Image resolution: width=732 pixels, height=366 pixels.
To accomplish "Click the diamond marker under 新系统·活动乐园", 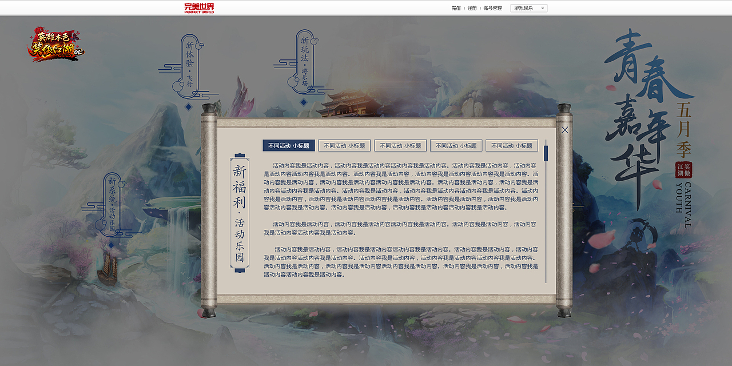I will 111,245.
